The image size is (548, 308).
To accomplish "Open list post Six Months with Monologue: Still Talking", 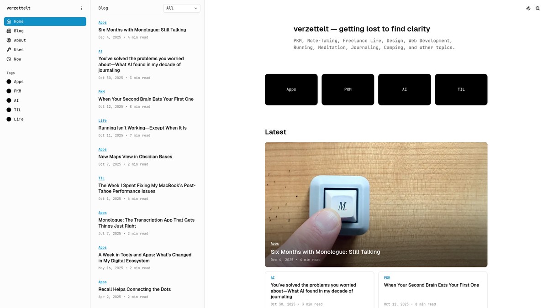I will (142, 30).
